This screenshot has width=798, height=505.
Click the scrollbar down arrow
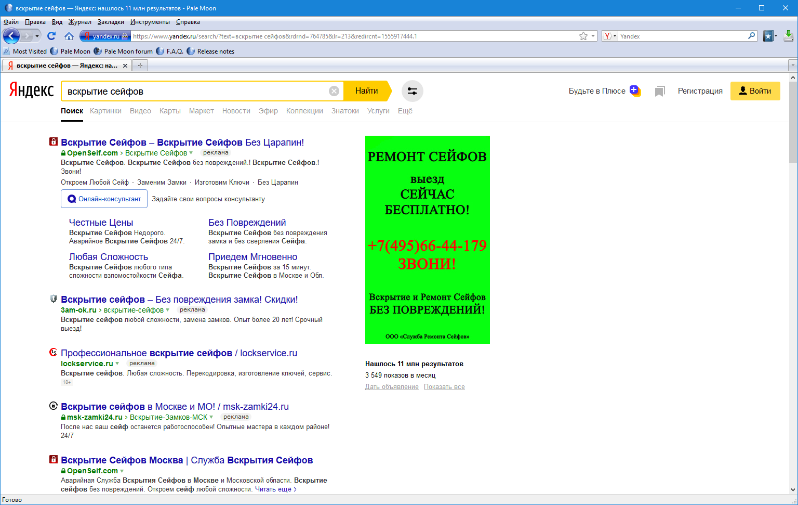pyautogui.click(x=793, y=490)
